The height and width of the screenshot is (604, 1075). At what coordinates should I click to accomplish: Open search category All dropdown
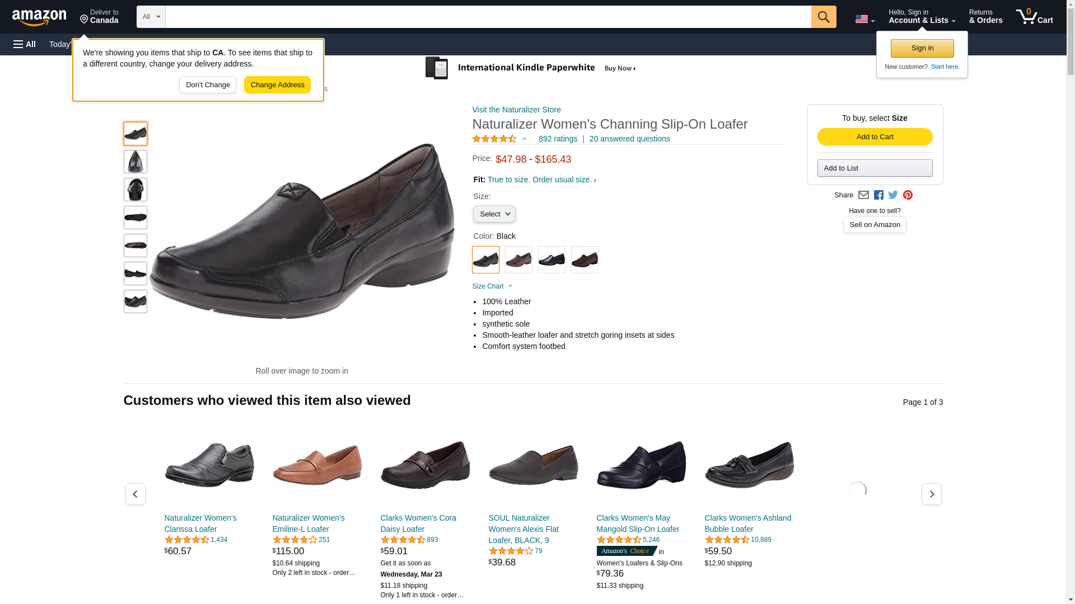click(151, 17)
